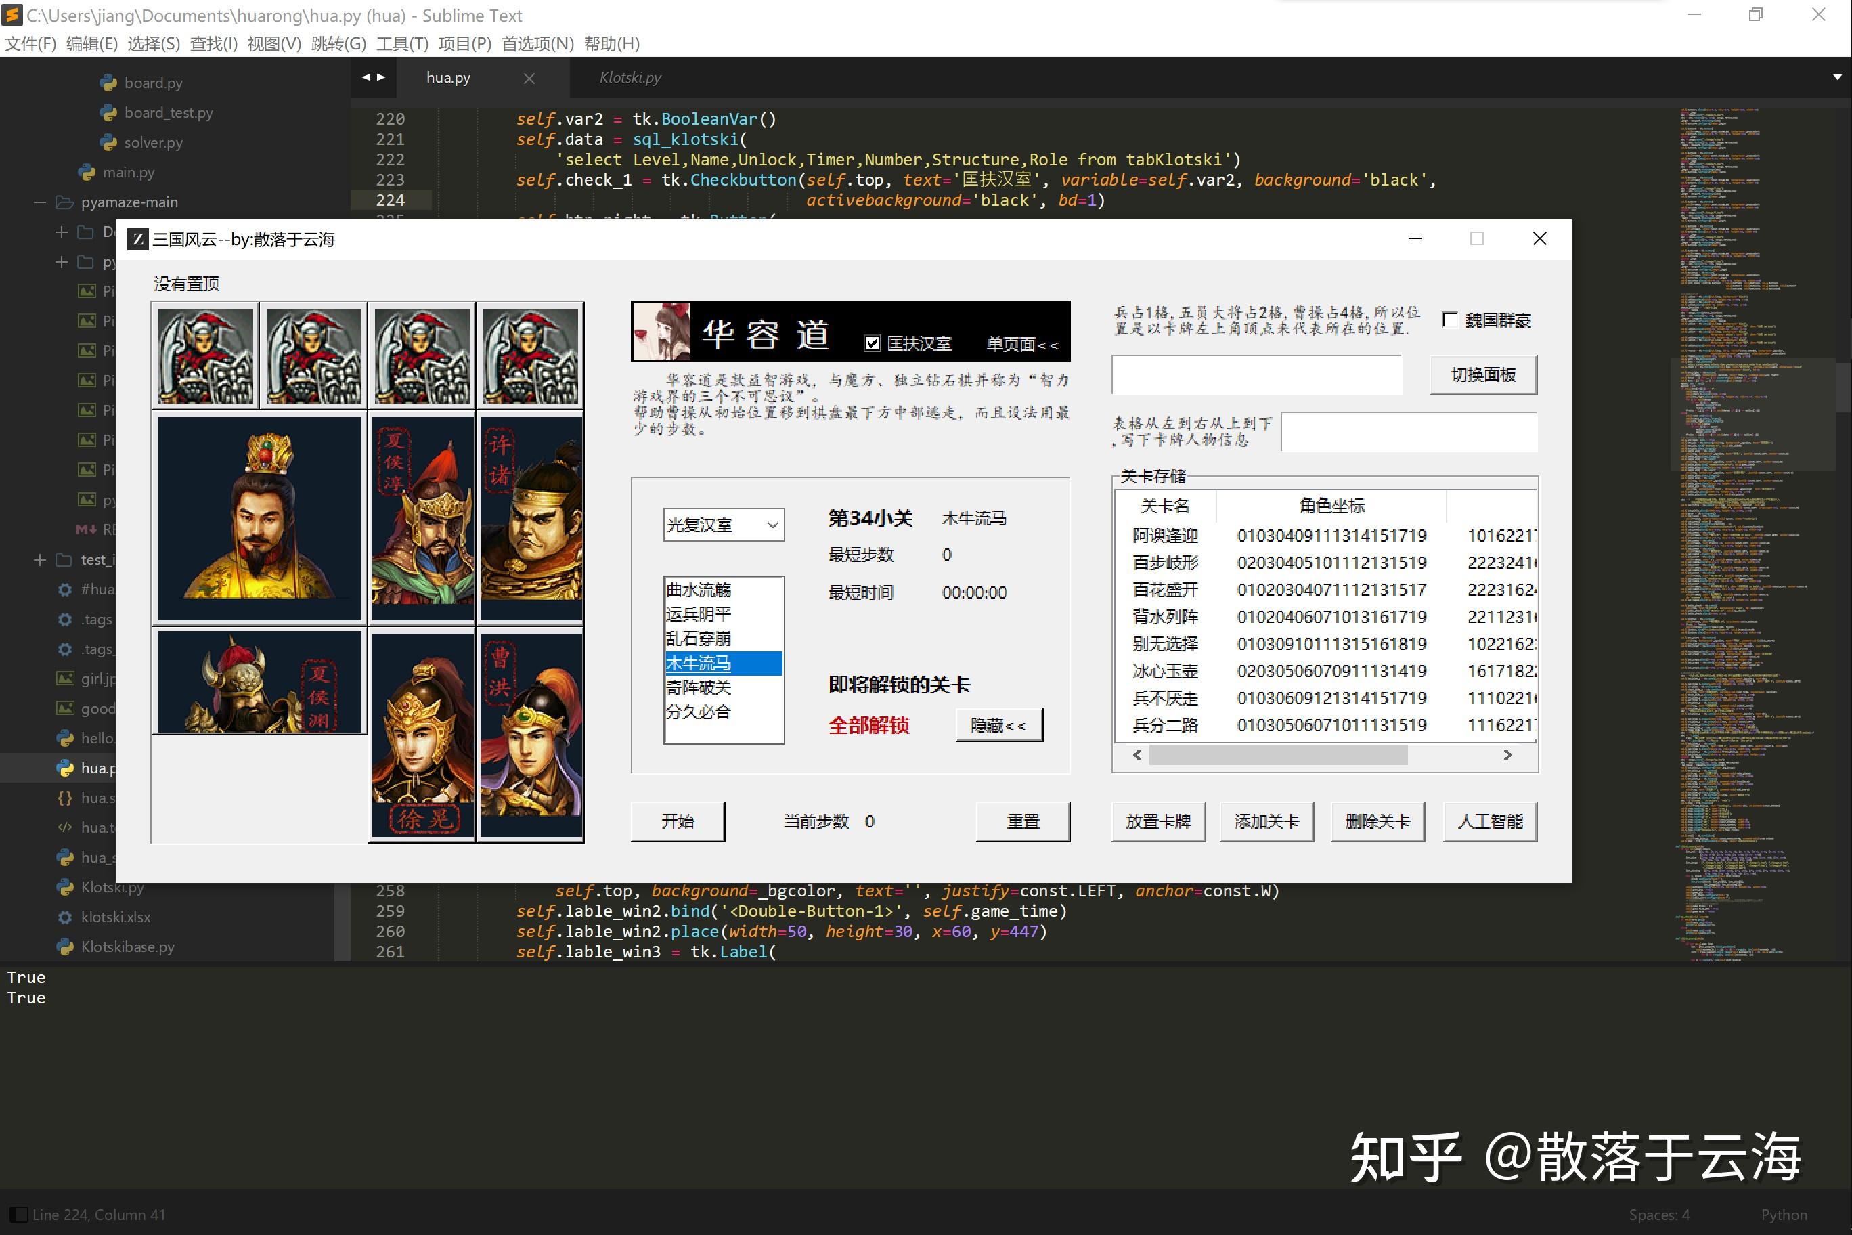Click the 曹操 large portrait tile

pos(259,518)
